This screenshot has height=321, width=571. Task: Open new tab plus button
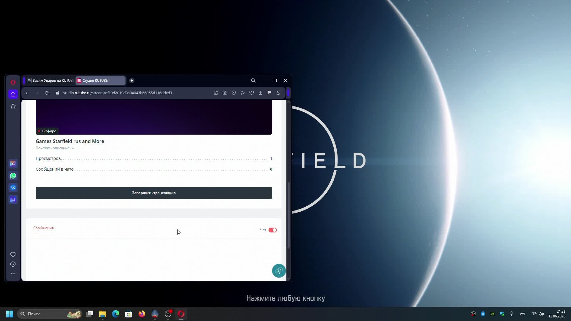(132, 81)
